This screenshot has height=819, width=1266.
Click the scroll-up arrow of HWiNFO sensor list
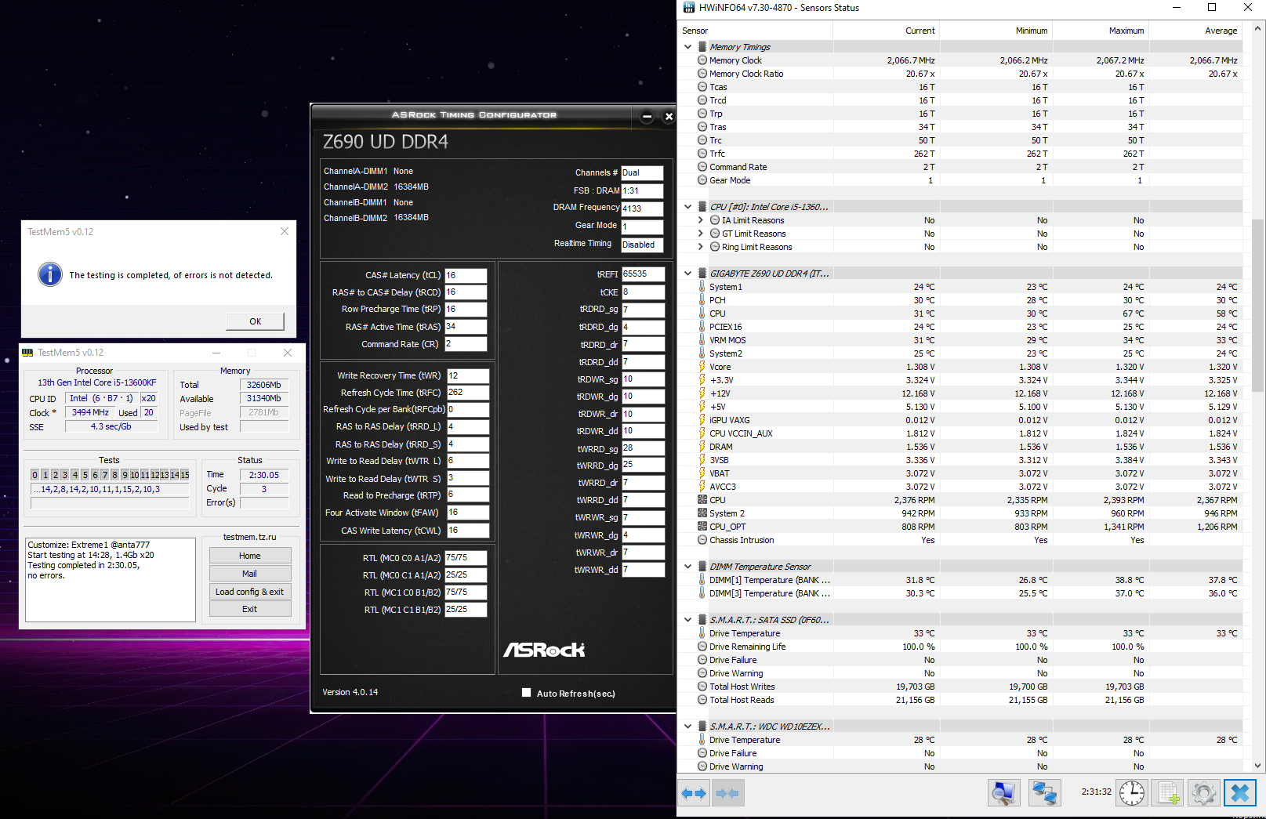pyautogui.click(x=1258, y=29)
